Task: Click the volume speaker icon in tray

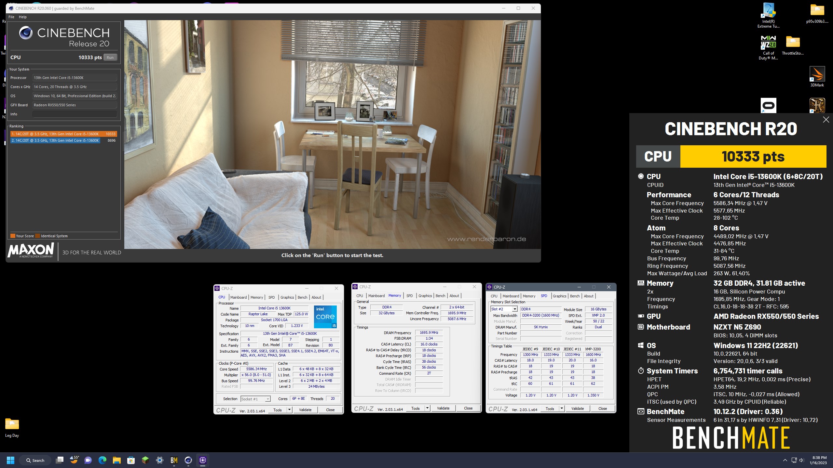Action: 801,460
